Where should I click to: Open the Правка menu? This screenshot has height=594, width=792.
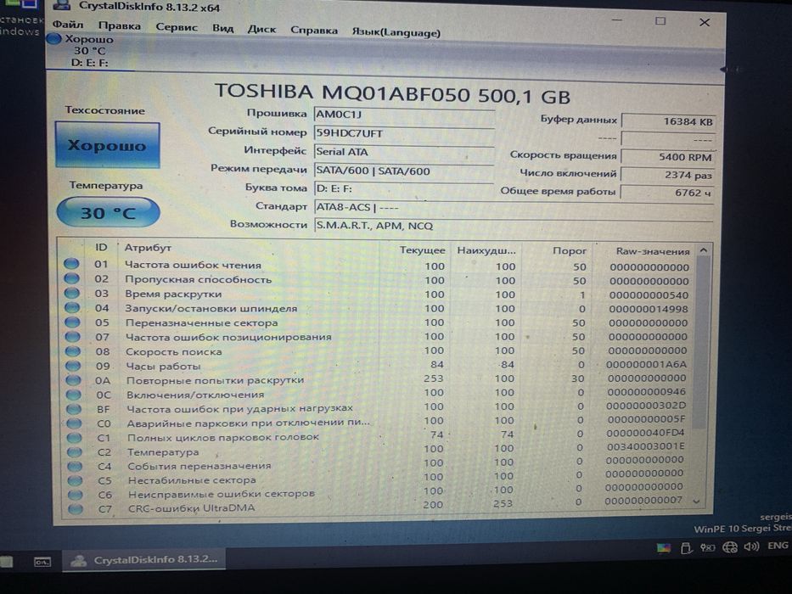(x=119, y=25)
